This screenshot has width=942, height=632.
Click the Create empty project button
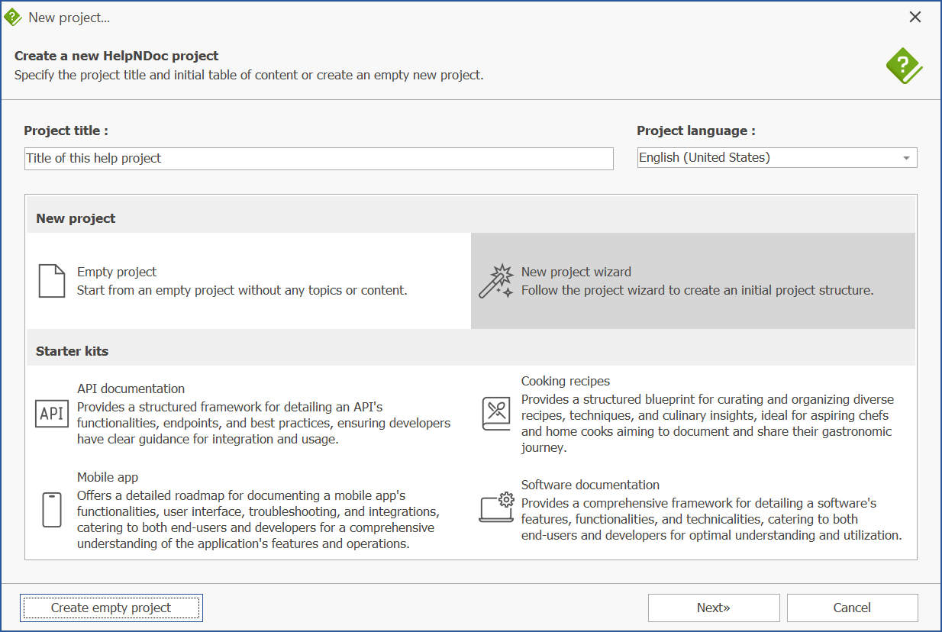pos(111,608)
